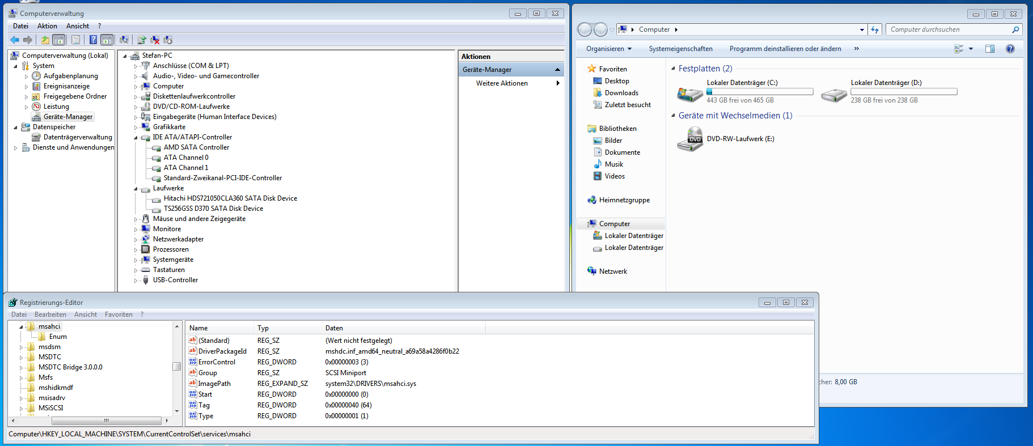Click the uninstall device red X icon

coord(155,40)
